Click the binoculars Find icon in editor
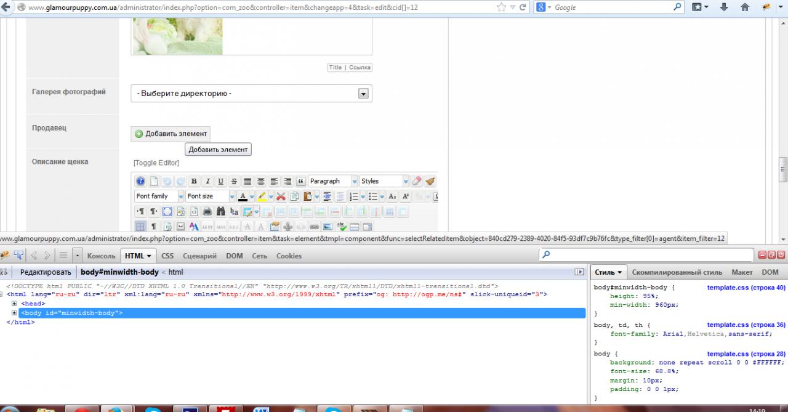Viewport: 788px width, 412px height. 221,211
